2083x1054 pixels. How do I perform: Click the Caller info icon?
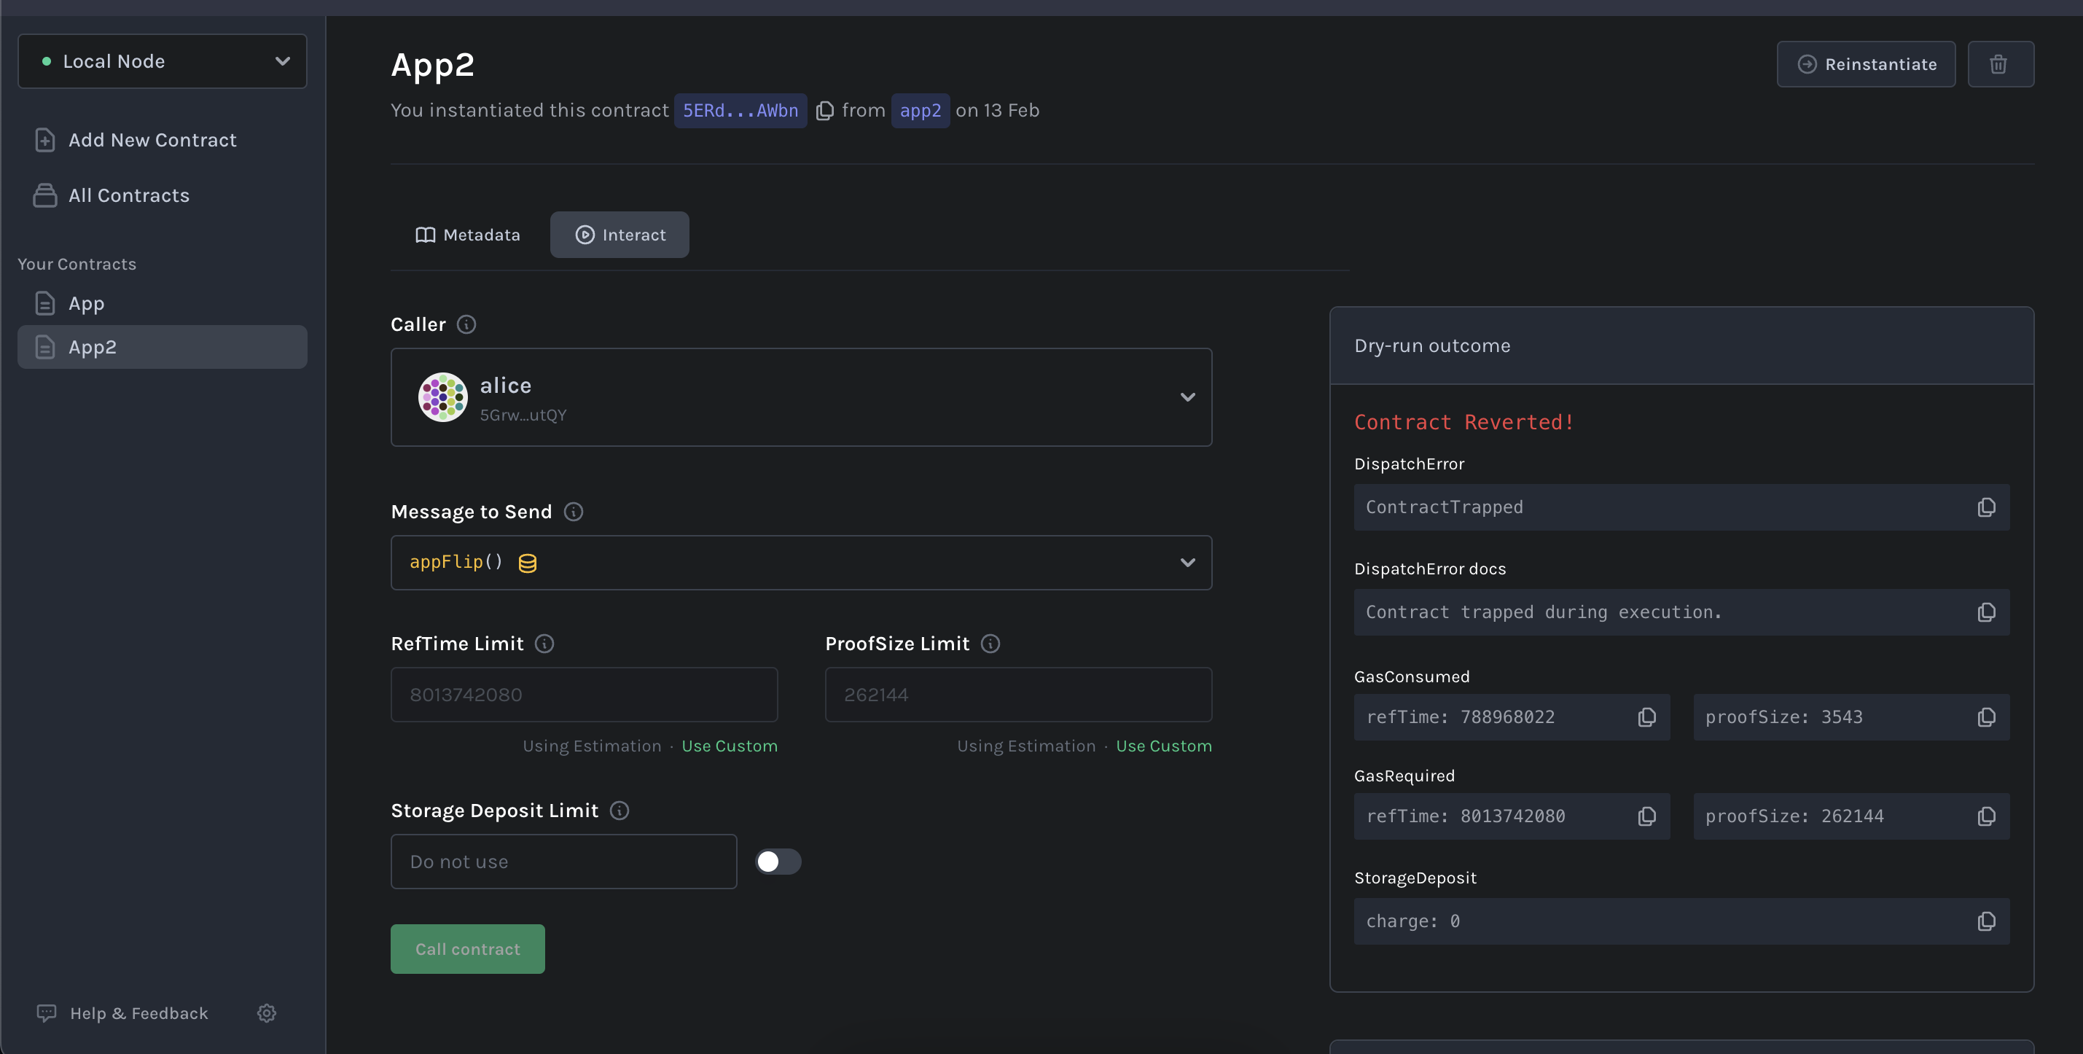coord(466,324)
